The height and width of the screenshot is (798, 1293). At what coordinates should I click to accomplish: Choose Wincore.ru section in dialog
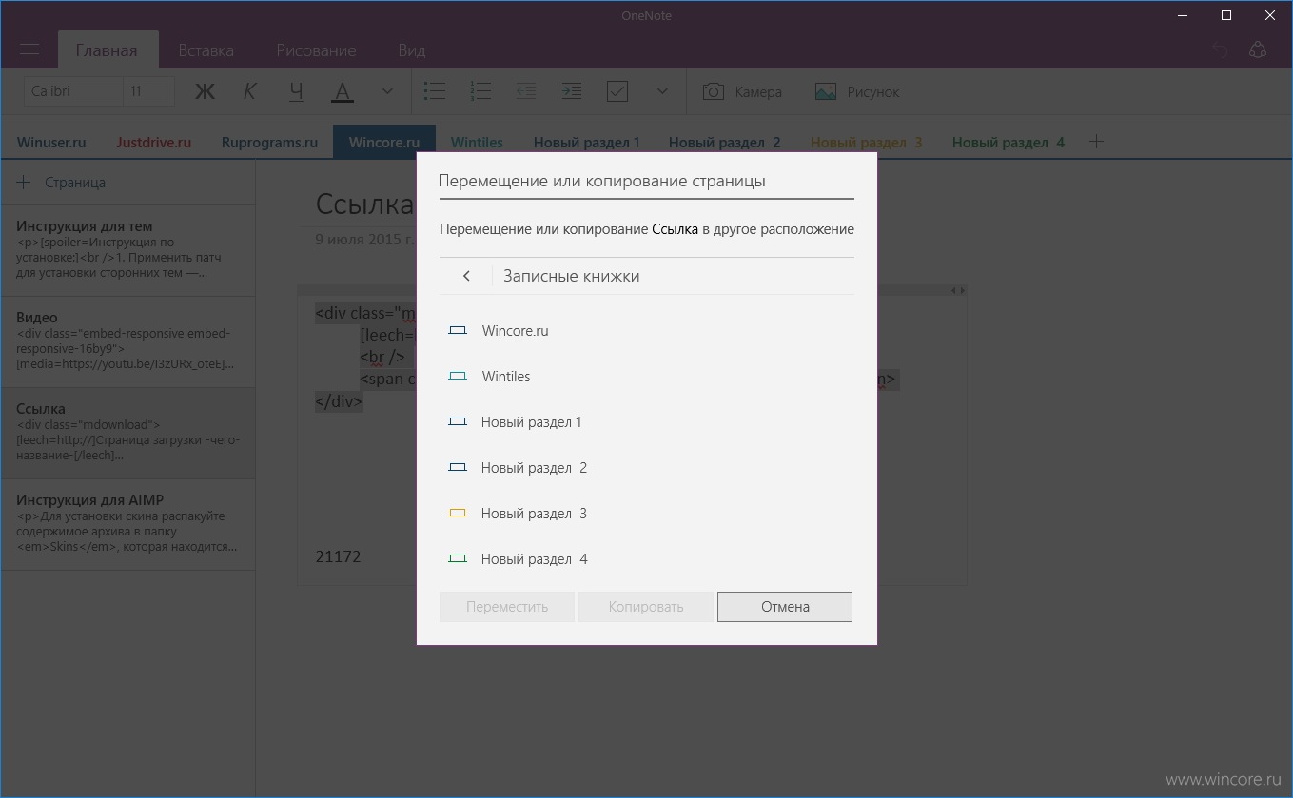(x=647, y=331)
